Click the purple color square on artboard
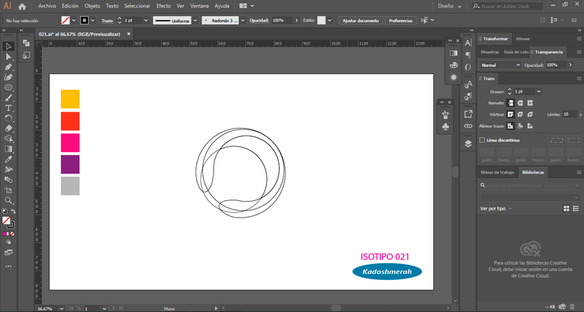The height and width of the screenshot is (312, 584). tap(70, 164)
